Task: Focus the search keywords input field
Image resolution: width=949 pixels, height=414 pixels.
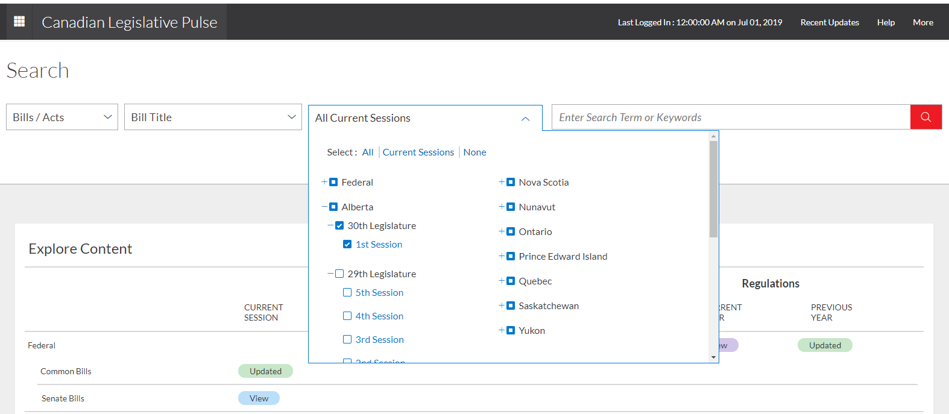Action: click(x=730, y=118)
